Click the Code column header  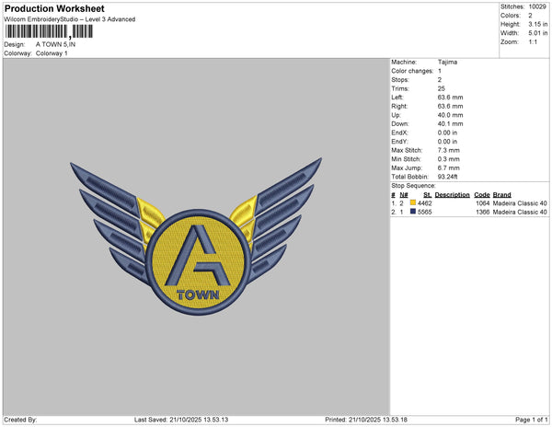[x=481, y=194]
